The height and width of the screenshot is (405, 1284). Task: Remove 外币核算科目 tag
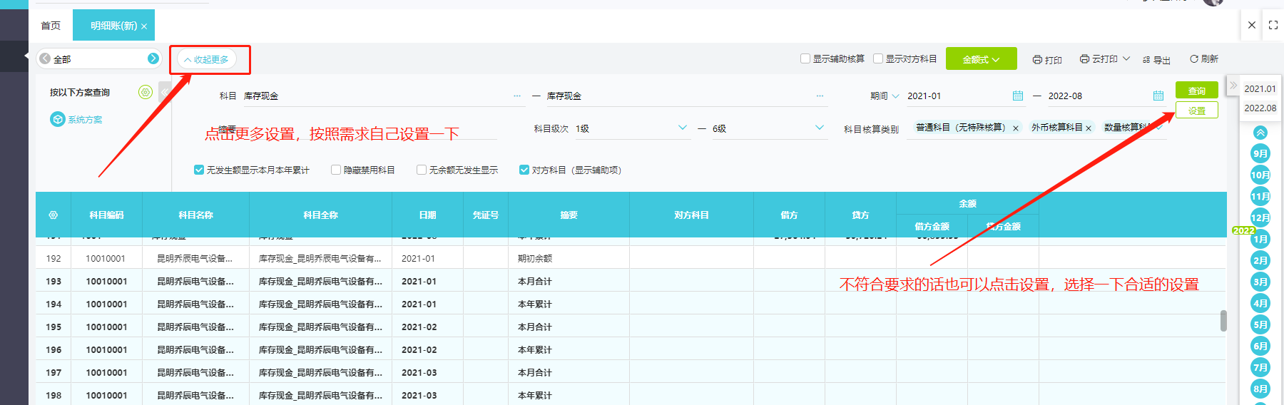tap(1089, 128)
